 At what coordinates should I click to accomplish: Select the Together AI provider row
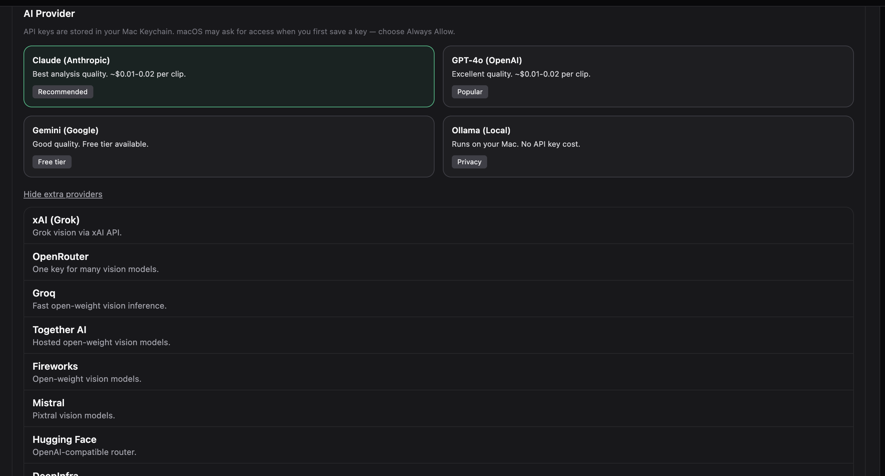438,336
